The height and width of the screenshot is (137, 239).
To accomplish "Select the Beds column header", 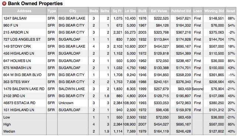I will click(94, 11).
